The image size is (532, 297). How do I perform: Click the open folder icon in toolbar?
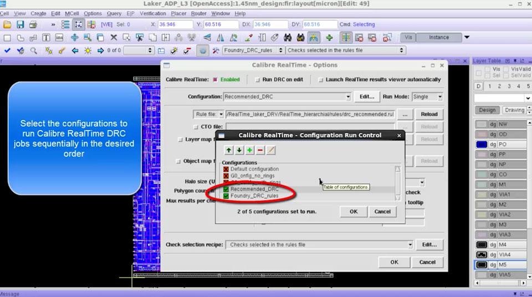7,24
